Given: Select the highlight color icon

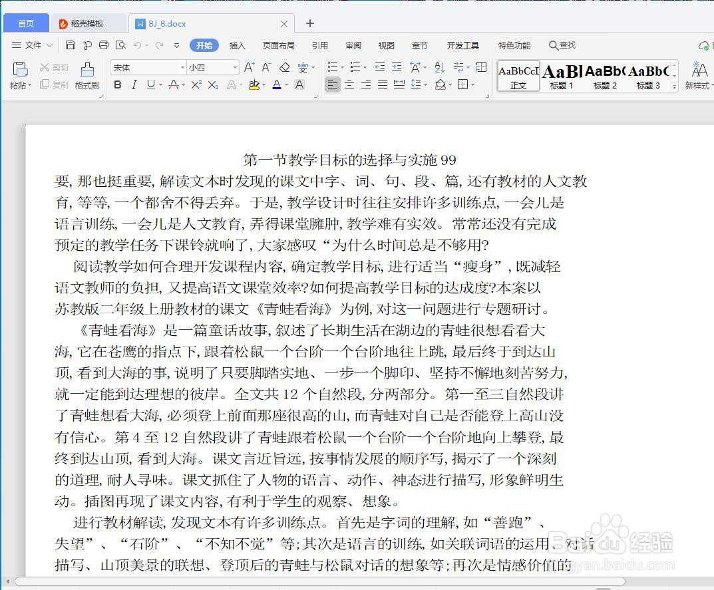Looking at the screenshot, I should [254, 84].
